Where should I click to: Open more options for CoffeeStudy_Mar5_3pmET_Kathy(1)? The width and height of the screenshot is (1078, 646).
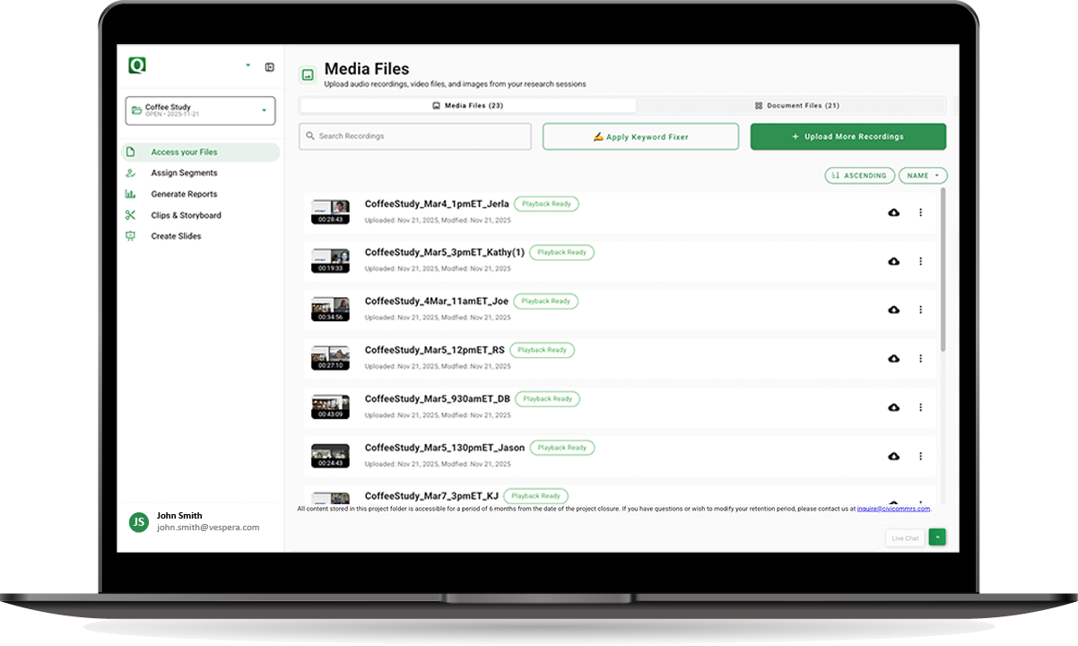[x=920, y=261]
